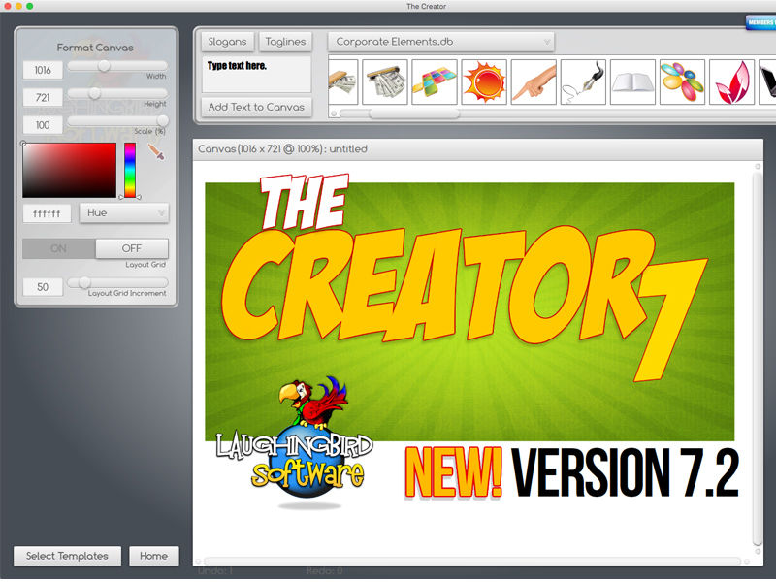Viewport: 776px width, 582px height.
Task: Select the pink leaf flame element
Action: (731, 82)
